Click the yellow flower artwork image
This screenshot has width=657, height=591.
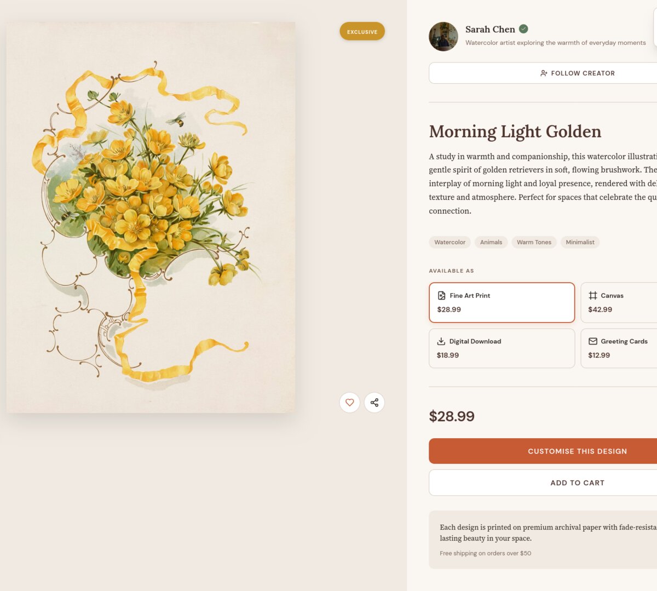(x=151, y=217)
